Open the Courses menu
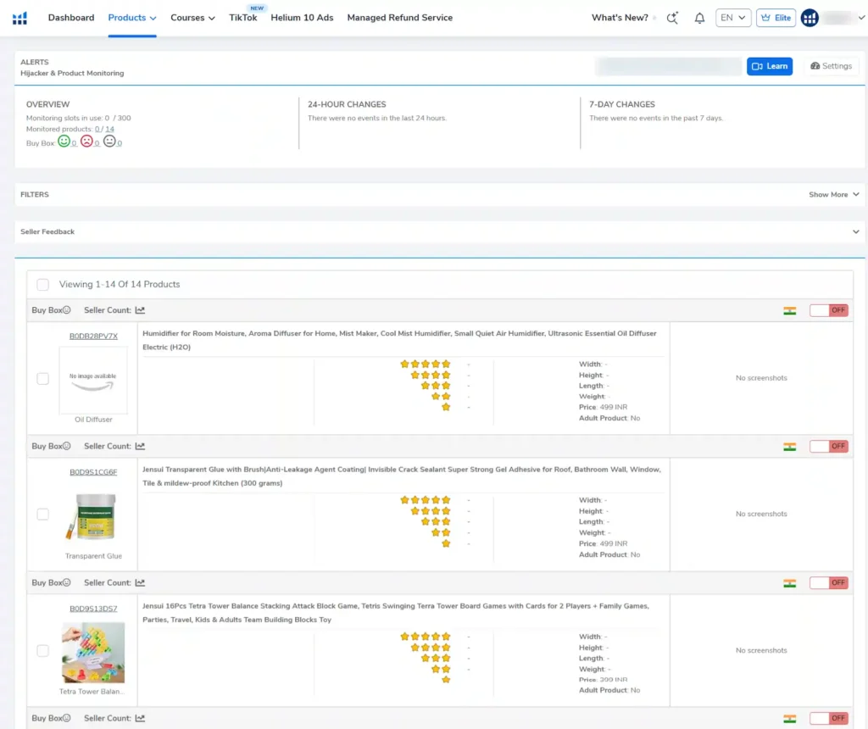868x729 pixels. click(x=192, y=18)
